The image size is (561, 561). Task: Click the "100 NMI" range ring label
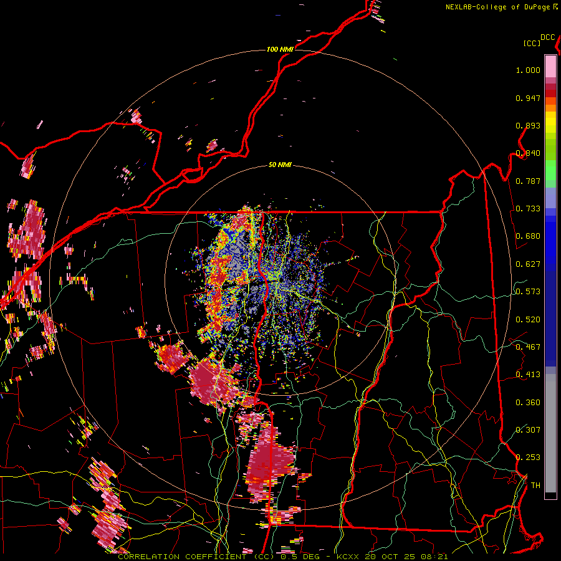click(x=280, y=49)
